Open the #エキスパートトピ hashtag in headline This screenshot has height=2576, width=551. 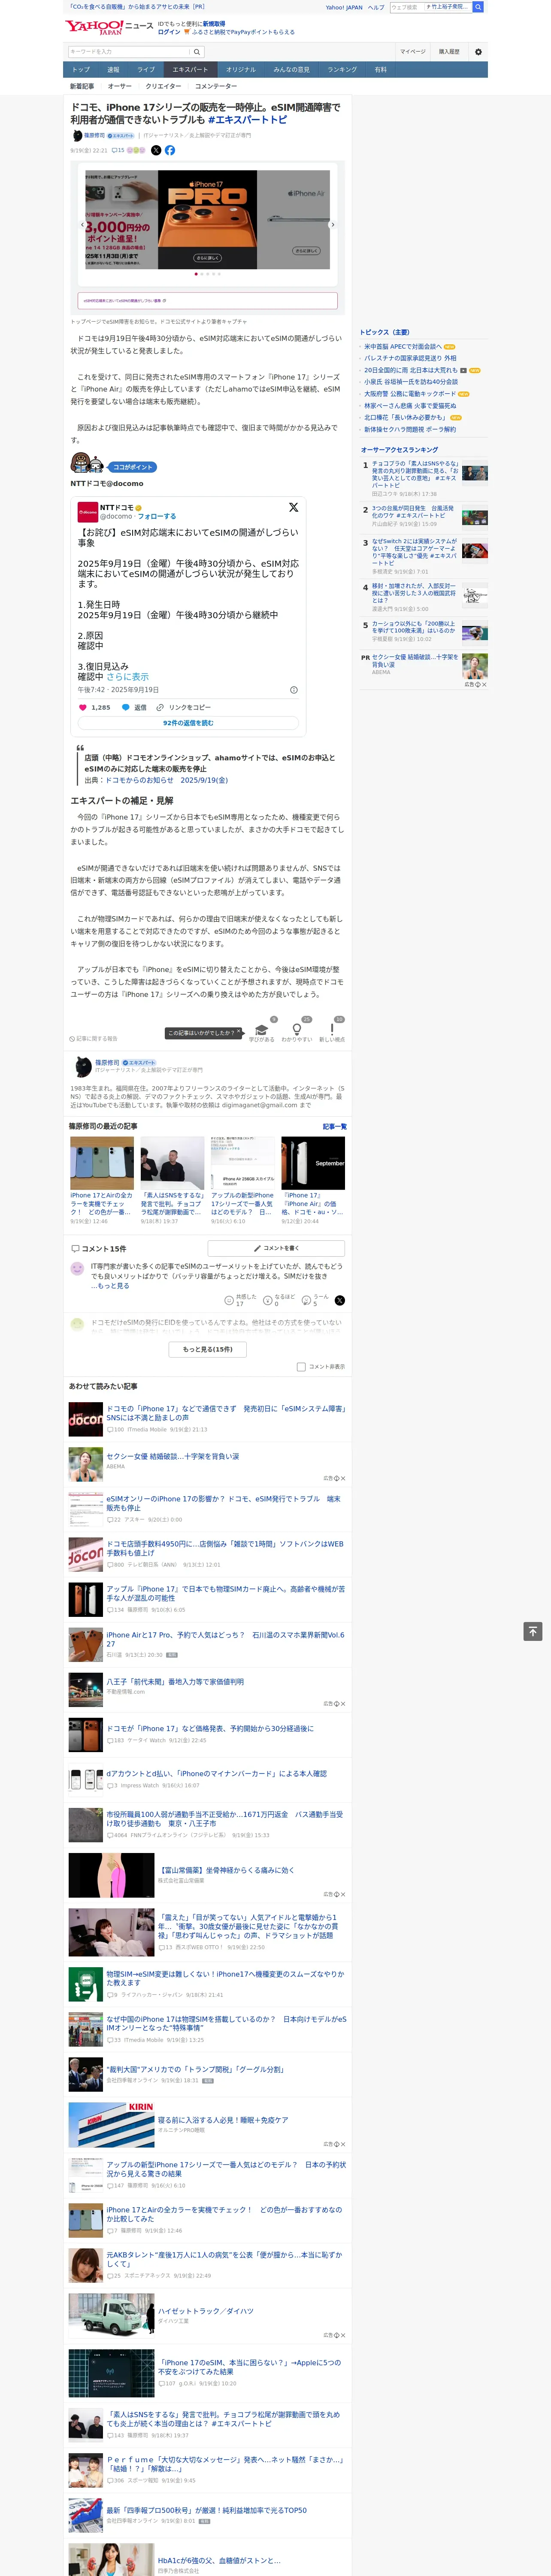click(247, 120)
